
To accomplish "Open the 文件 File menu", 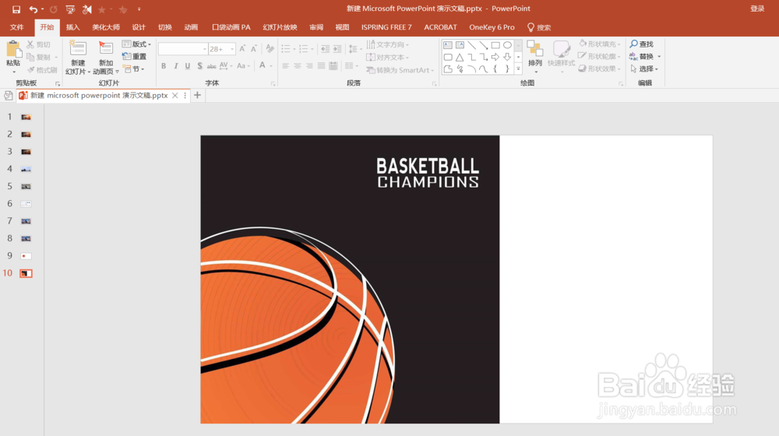I will tap(16, 27).
